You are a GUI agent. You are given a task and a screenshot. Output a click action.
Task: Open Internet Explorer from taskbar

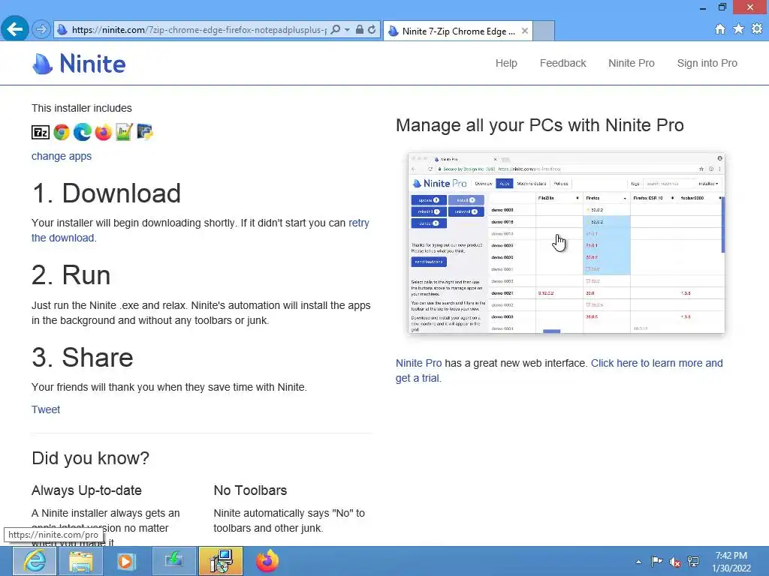pos(34,561)
